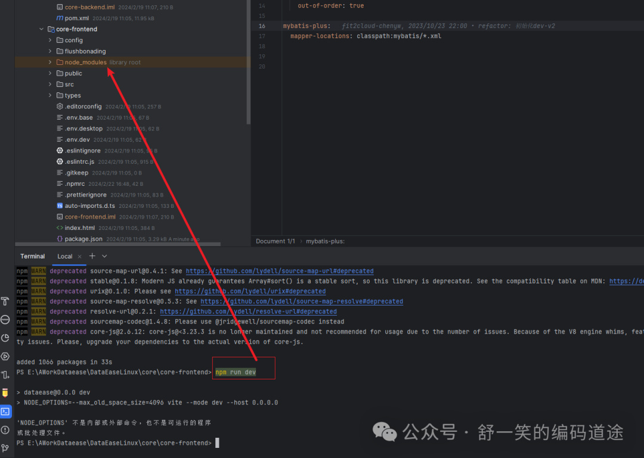Open the terminal tabs dropdown chevron

pyautogui.click(x=104, y=256)
